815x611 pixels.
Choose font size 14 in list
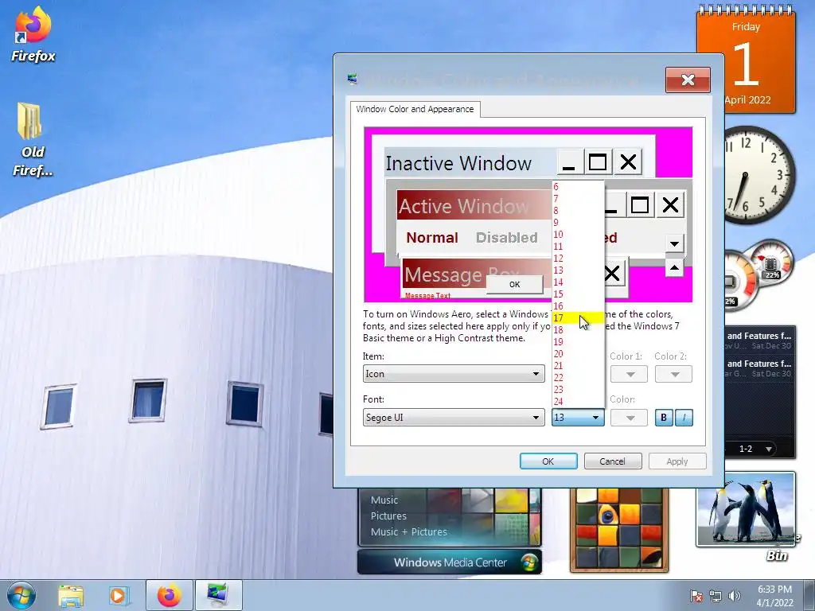click(x=578, y=282)
